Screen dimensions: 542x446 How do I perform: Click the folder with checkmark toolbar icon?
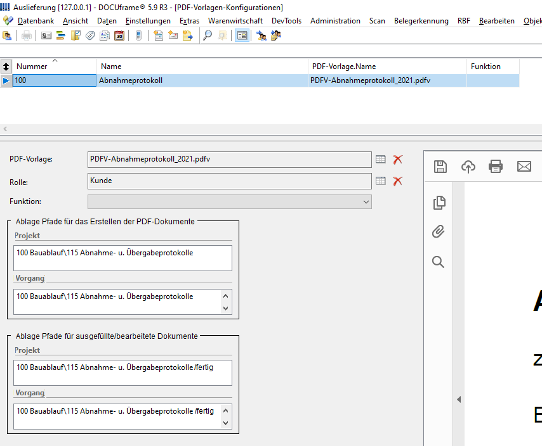(76, 35)
